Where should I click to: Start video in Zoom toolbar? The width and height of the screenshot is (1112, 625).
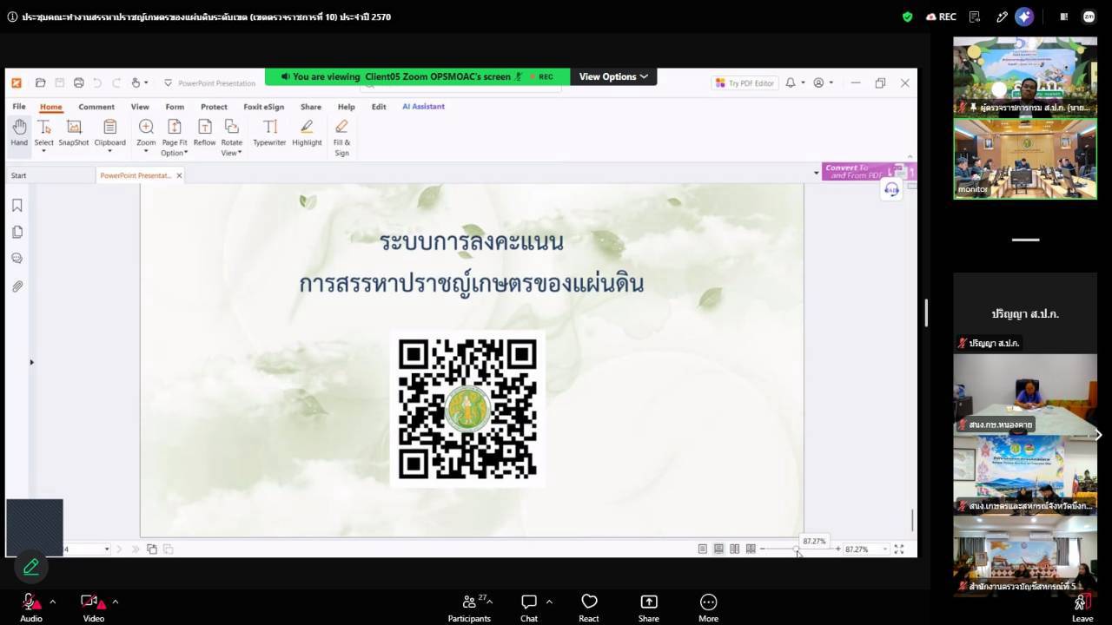[93, 607]
